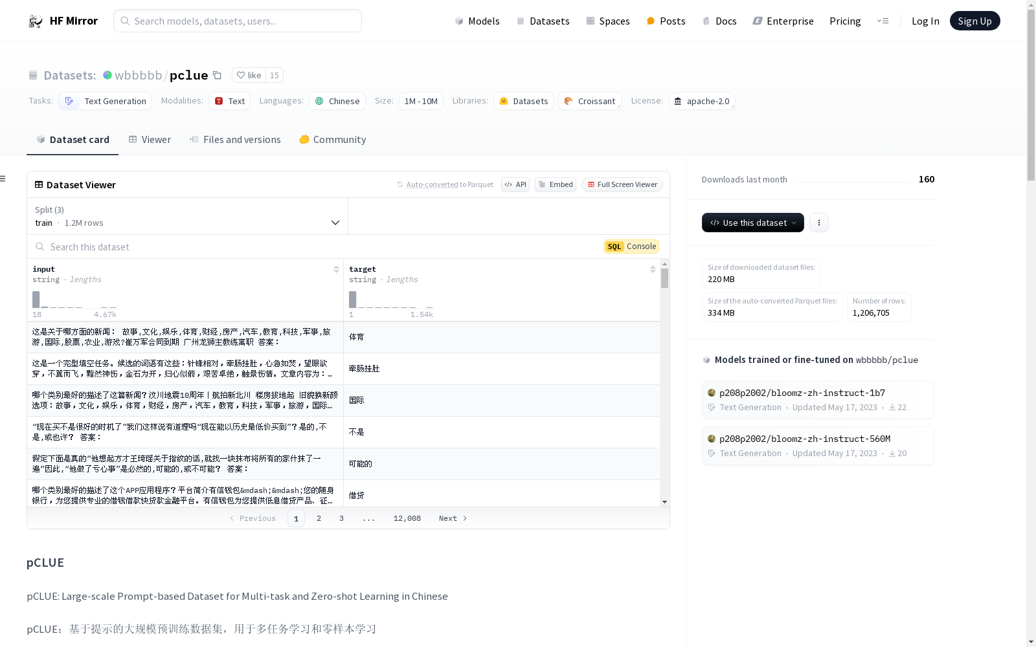
Task: Open the bloomz-zh-instruct-560M model card
Action: (x=818, y=446)
